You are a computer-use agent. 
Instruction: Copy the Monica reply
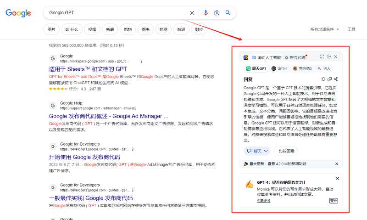(329, 79)
